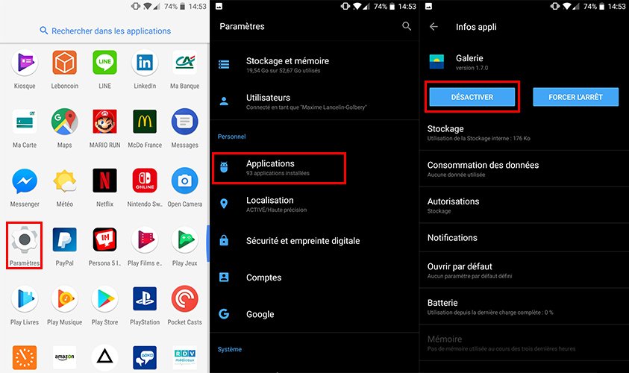This screenshot has width=629, height=373.
Task: Tap the search icon in Paramètres
Action: 407,26
